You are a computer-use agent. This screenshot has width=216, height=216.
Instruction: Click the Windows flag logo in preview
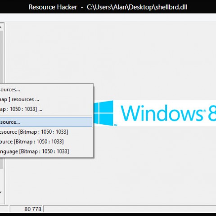(103, 113)
